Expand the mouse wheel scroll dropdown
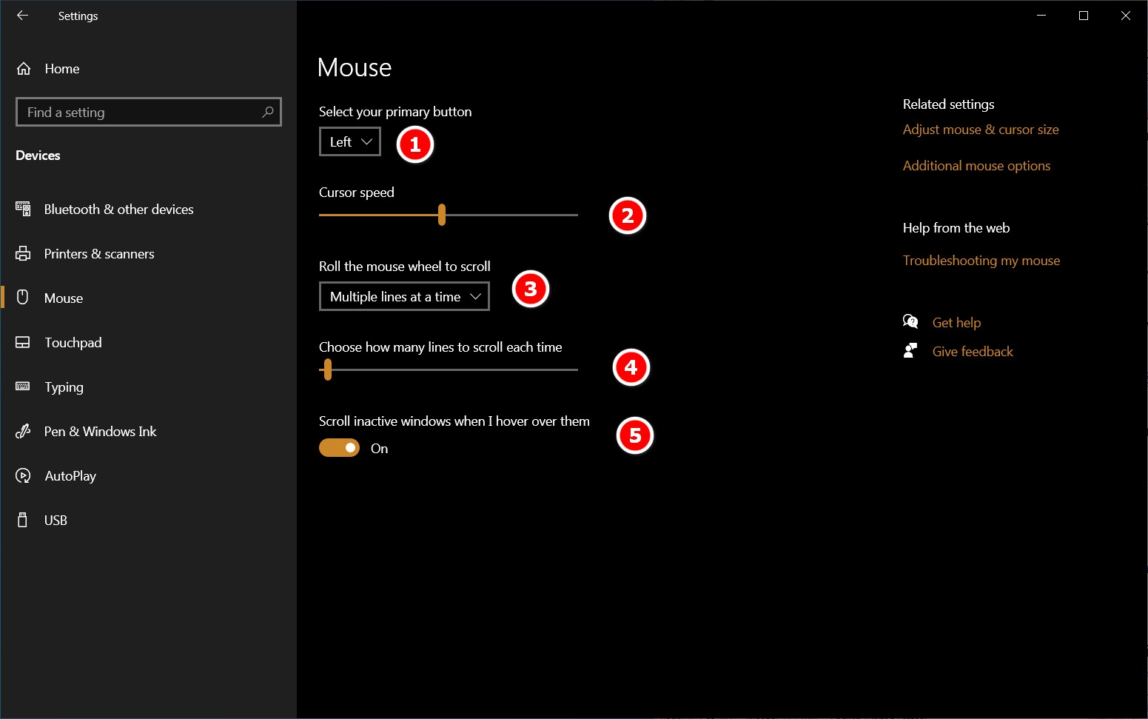 tap(404, 296)
